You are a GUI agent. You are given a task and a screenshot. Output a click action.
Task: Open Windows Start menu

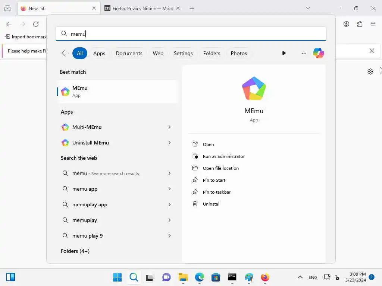coord(117,277)
